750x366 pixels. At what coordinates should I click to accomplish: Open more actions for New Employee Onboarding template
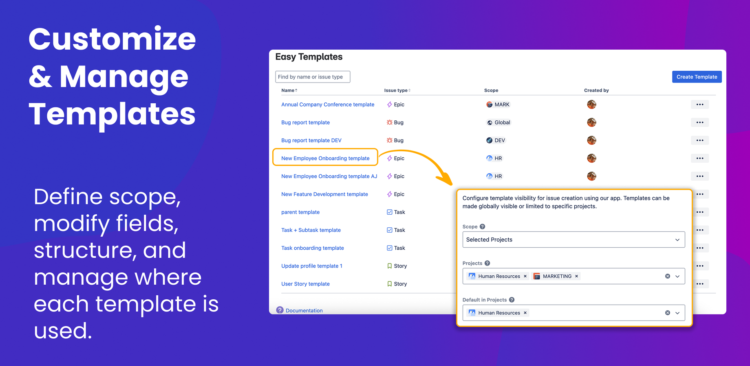700,158
